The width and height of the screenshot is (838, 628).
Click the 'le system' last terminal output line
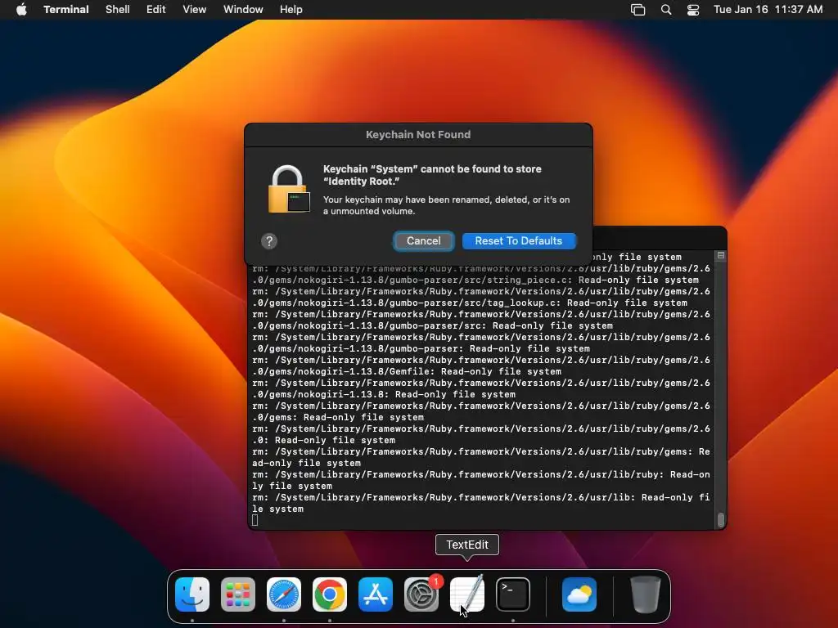click(278, 509)
